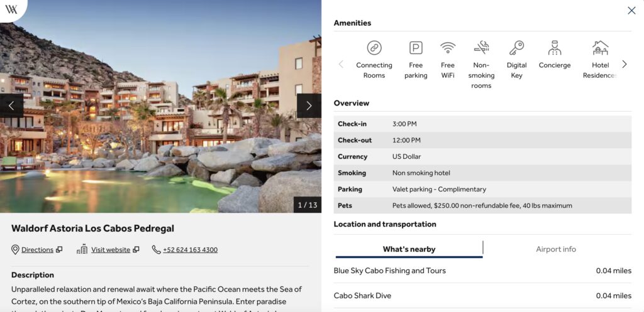Close the hotel details panel
644x312 pixels.
pos(631,11)
